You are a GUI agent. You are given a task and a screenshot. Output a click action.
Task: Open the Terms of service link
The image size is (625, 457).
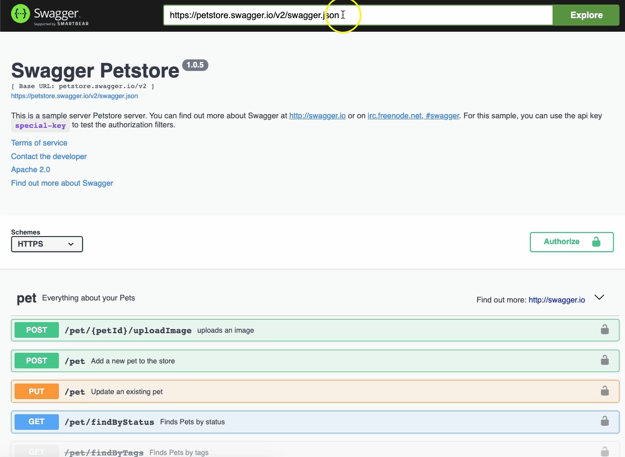39,143
